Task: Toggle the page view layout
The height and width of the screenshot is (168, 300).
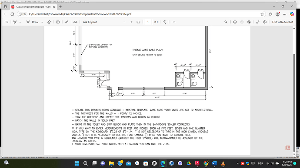Action: [x=58, y=22]
